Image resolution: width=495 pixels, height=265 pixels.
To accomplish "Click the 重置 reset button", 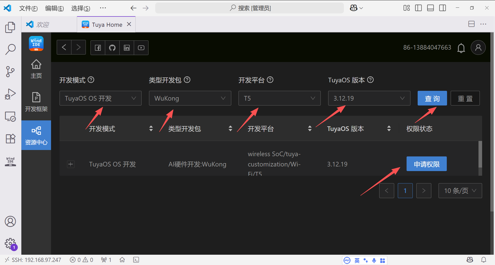I will pos(465,98).
